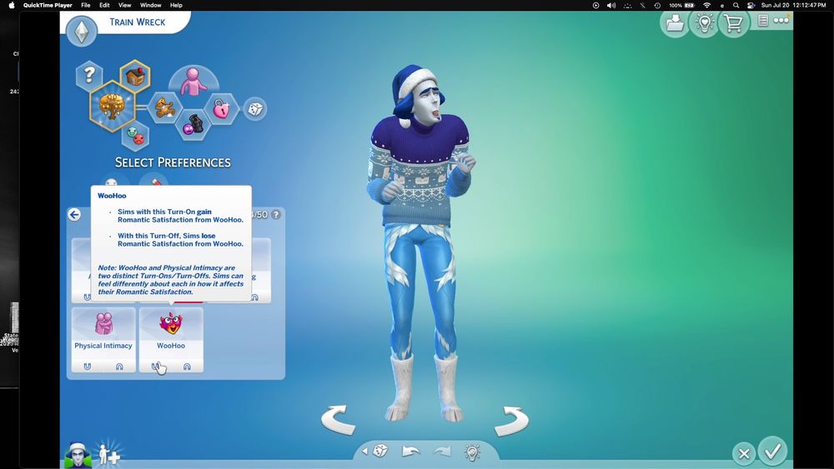Rotate the Sim to the right
Viewport: 834px width, 469px height.
coord(512,421)
